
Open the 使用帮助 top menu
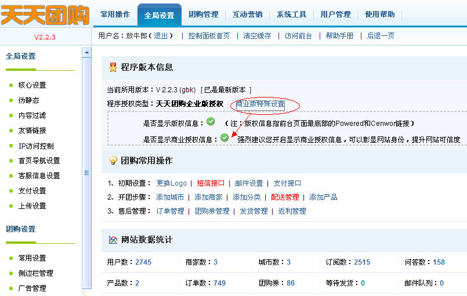coord(380,15)
